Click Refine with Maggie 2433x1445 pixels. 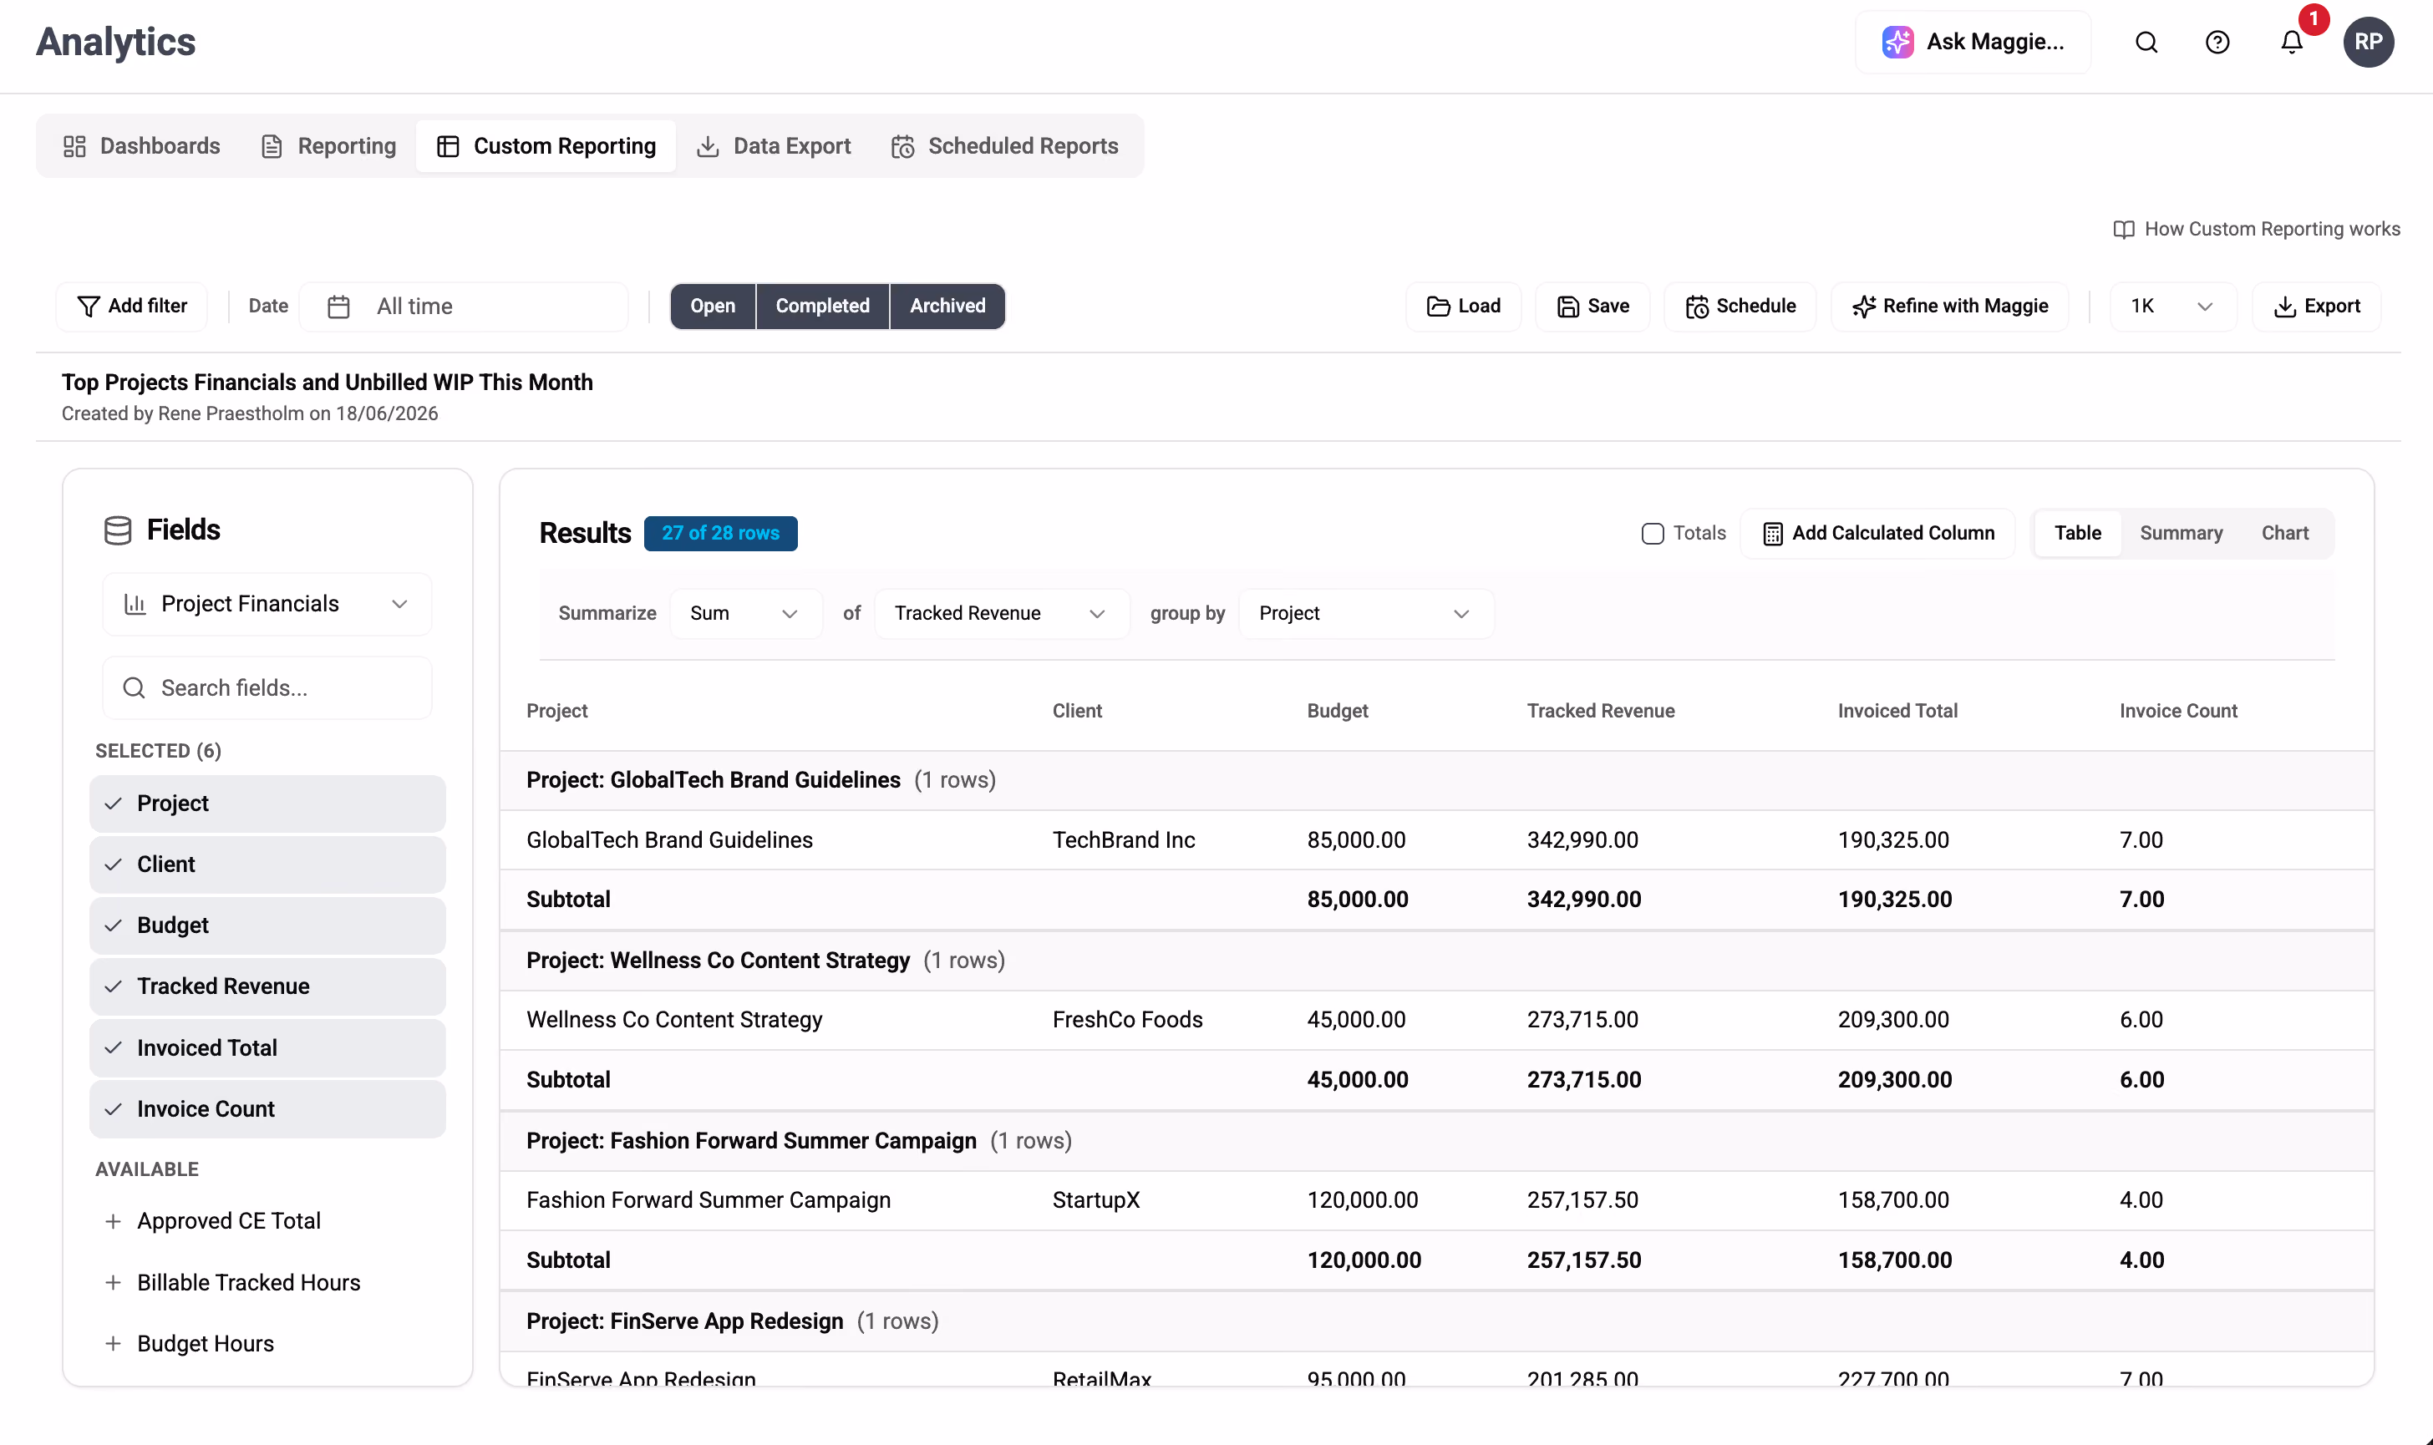[1950, 307]
